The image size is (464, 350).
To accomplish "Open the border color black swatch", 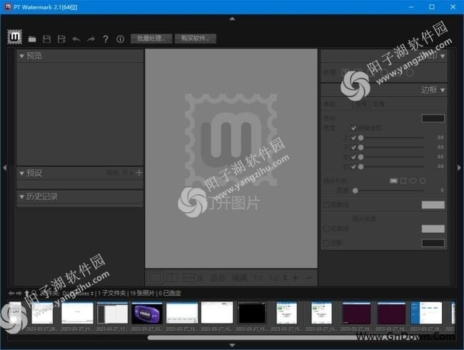I will click(433, 119).
